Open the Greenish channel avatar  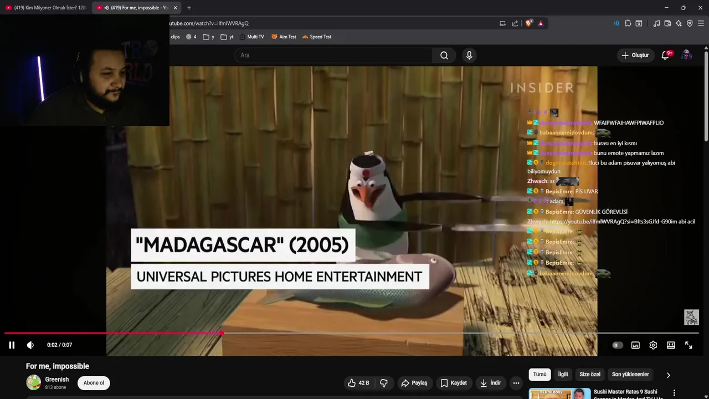coord(34,382)
